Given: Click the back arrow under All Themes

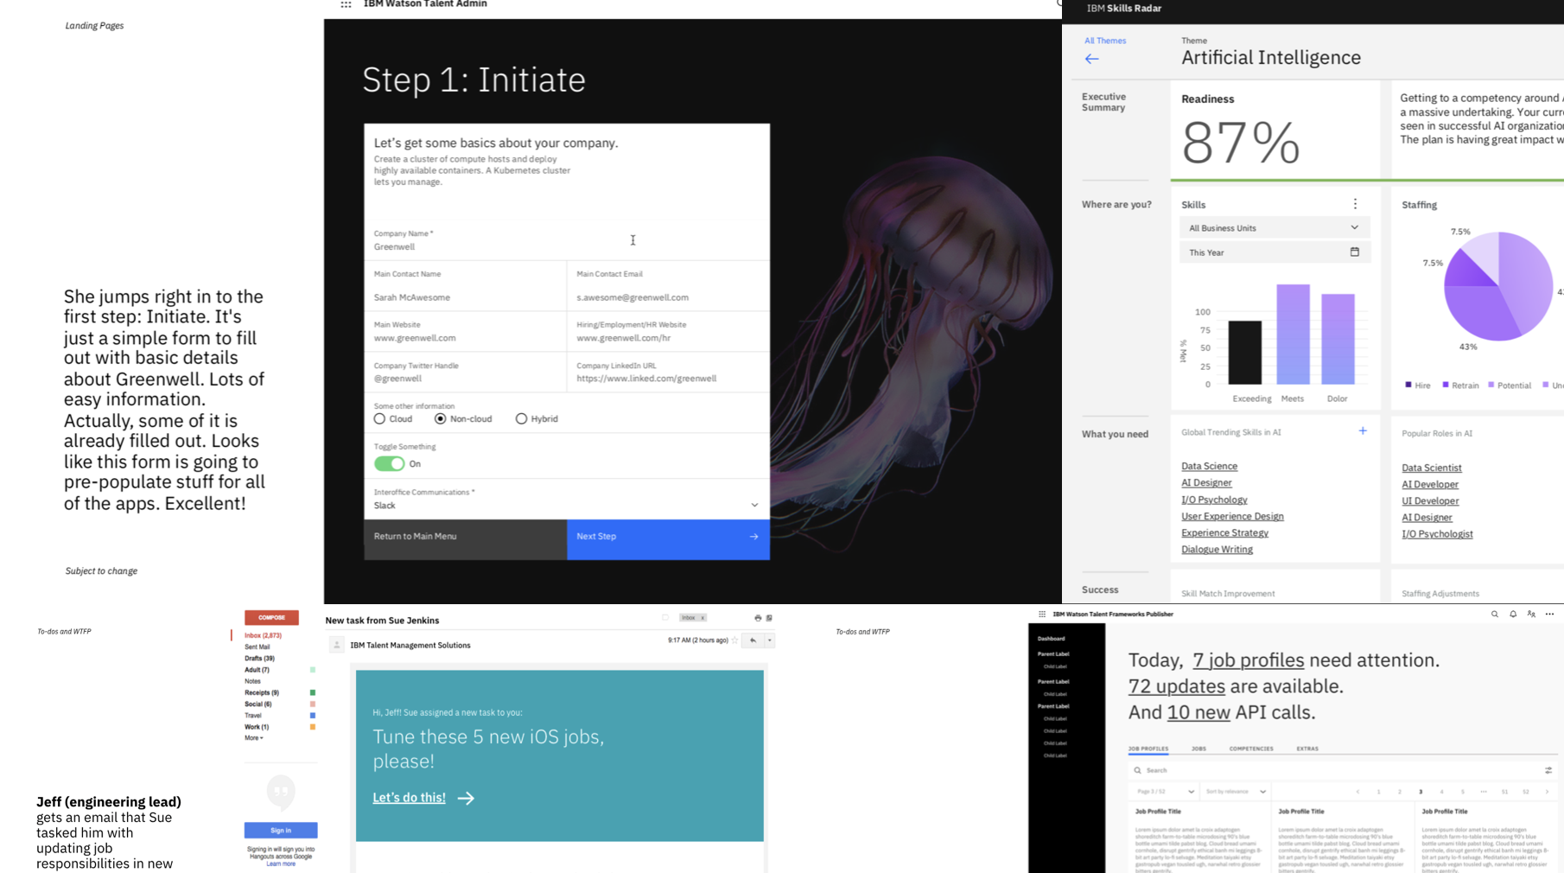Looking at the screenshot, I should [x=1092, y=59].
